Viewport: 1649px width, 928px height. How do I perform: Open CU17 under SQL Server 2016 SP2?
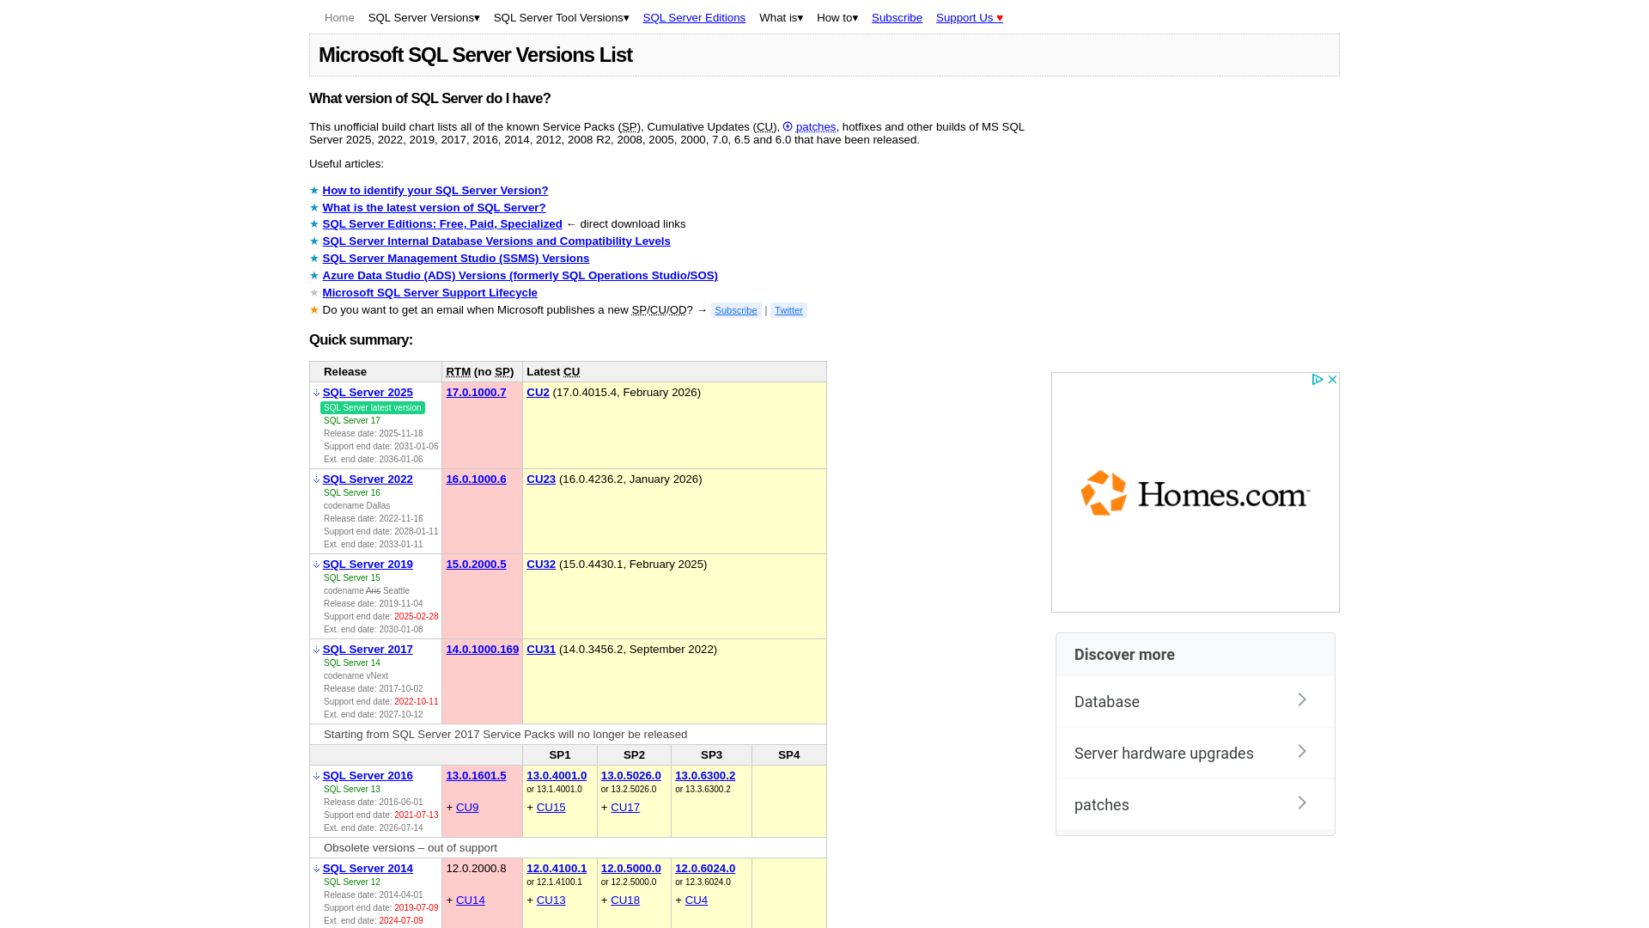[x=625, y=808]
